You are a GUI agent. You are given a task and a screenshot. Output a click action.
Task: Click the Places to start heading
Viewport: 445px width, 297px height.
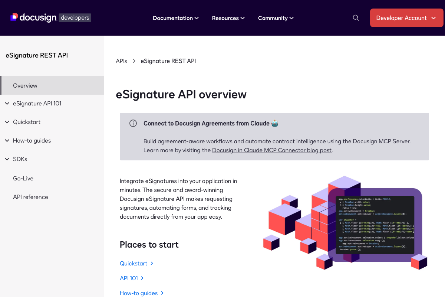click(x=149, y=245)
